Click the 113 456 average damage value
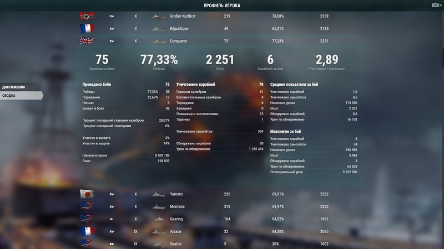 pos(351,103)
